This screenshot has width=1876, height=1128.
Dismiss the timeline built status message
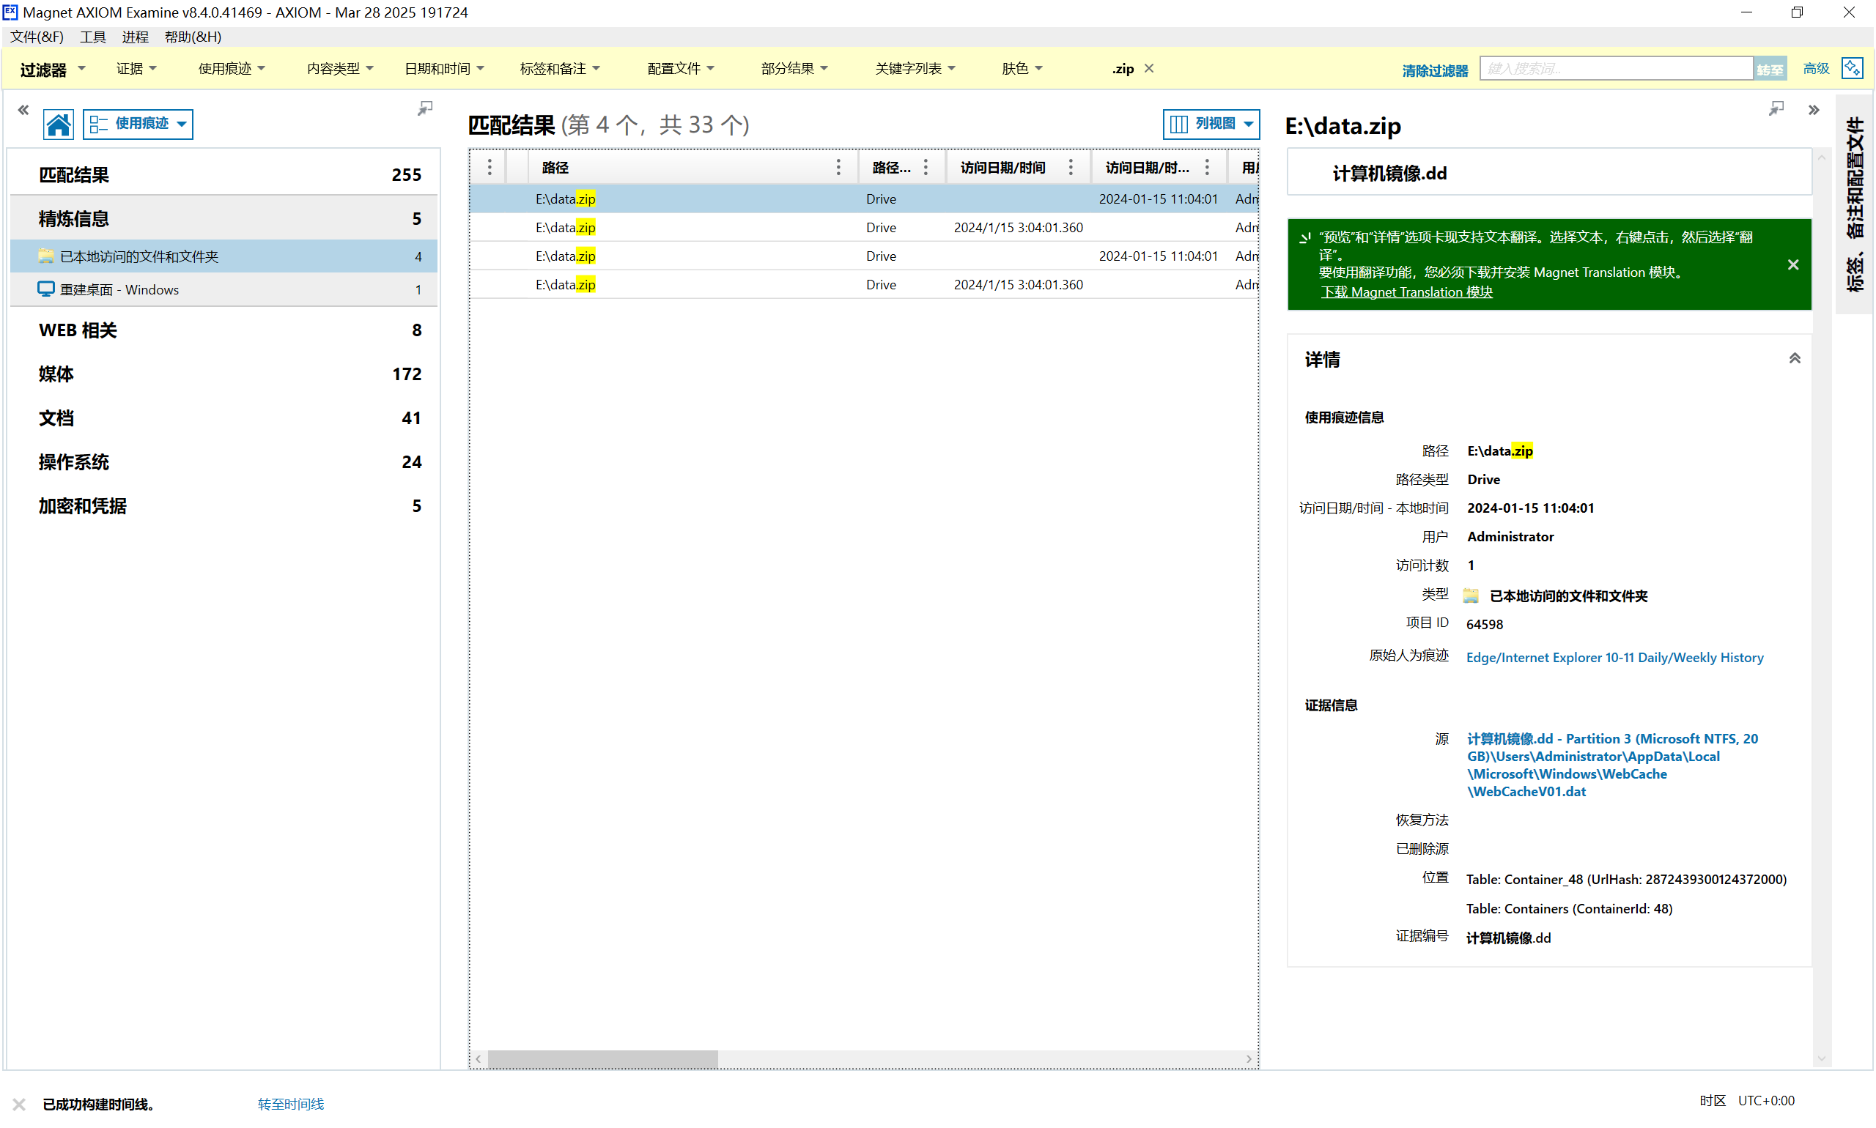point(19,1104)
